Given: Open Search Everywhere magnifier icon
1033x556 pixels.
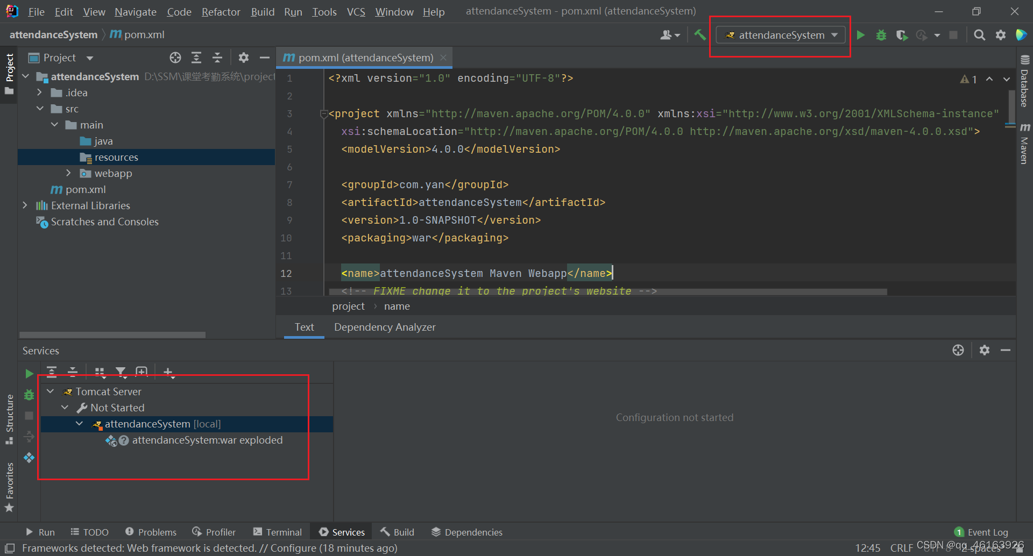Looking at the screenshot, I should (980, 35).
